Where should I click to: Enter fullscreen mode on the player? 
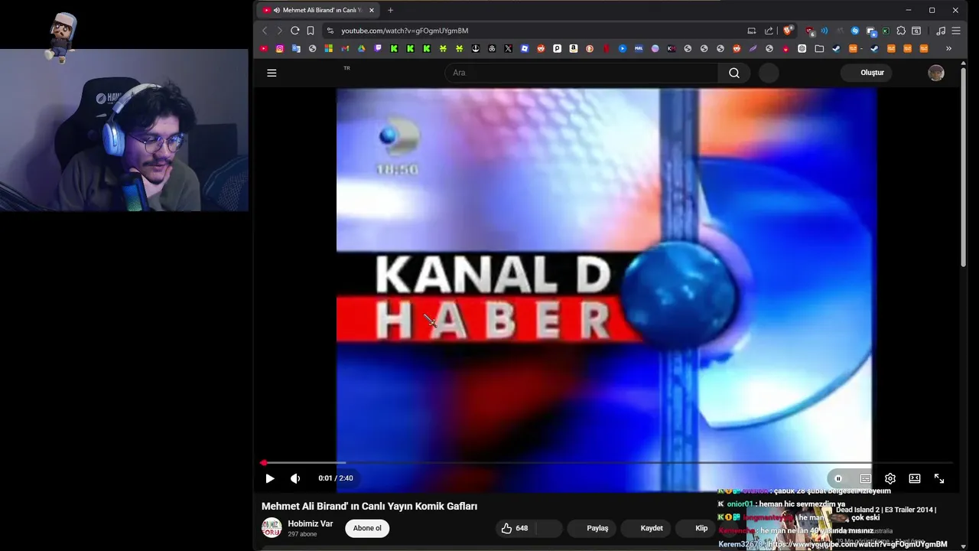[939, 478]
